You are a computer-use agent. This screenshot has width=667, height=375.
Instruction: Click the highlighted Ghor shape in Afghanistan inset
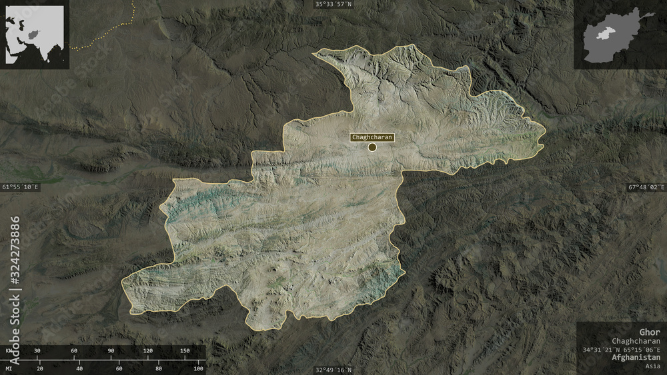605,33
